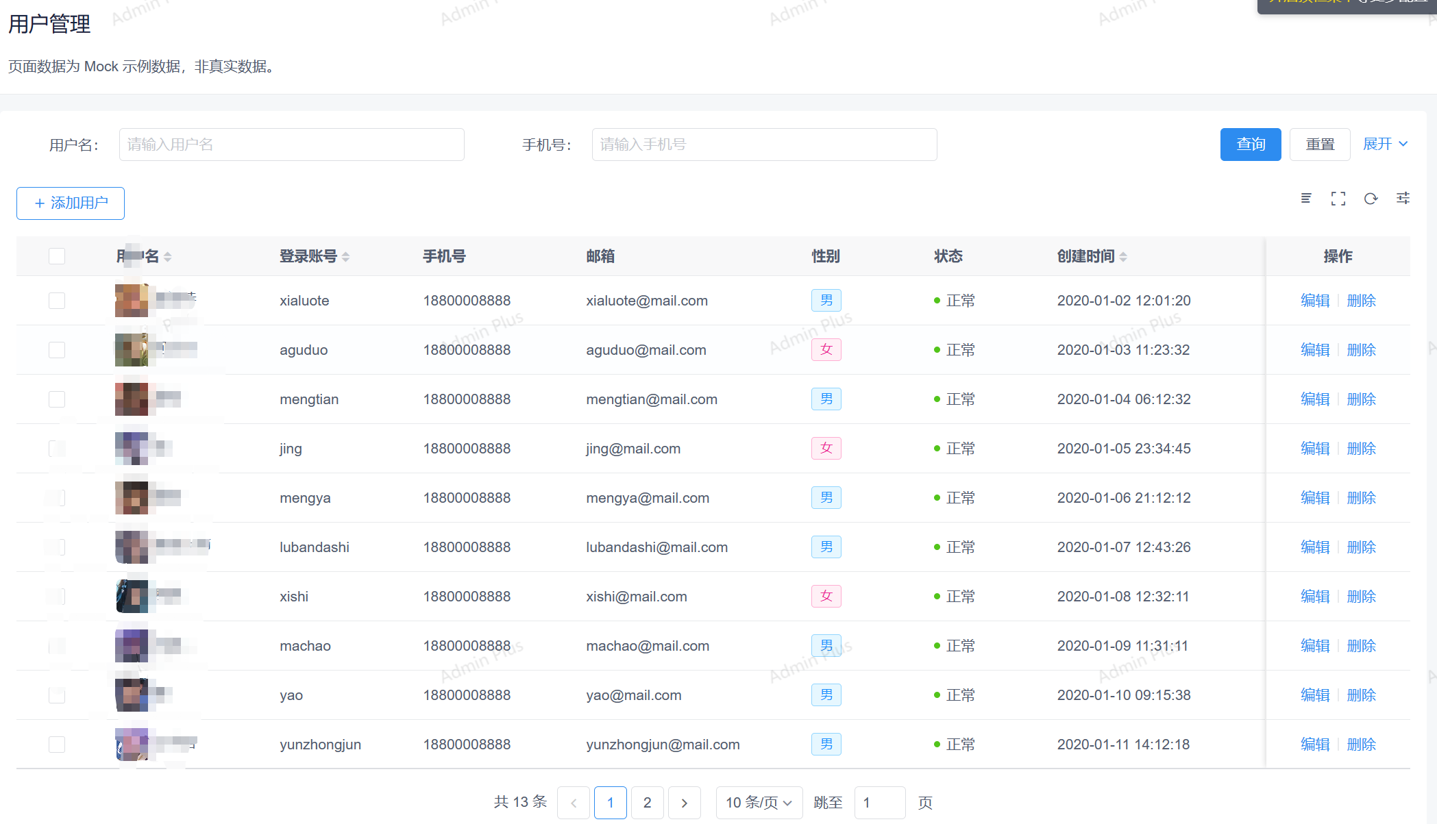Go to previous page arrow

[x=574, y=803]
